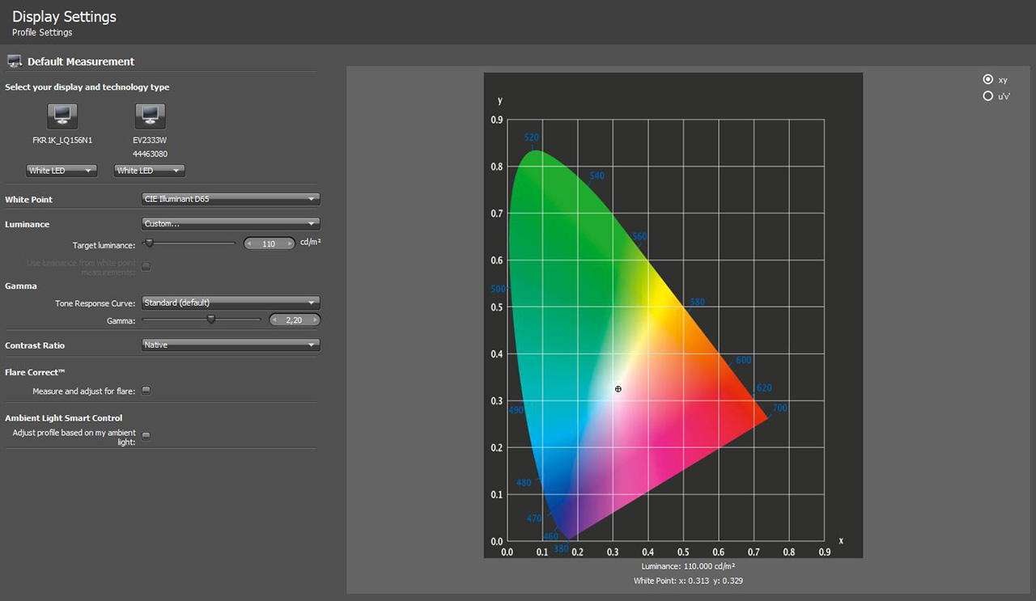Select the EV2333W display icon
This screenshot has height=601, width=1036.
tap(150, 116)
